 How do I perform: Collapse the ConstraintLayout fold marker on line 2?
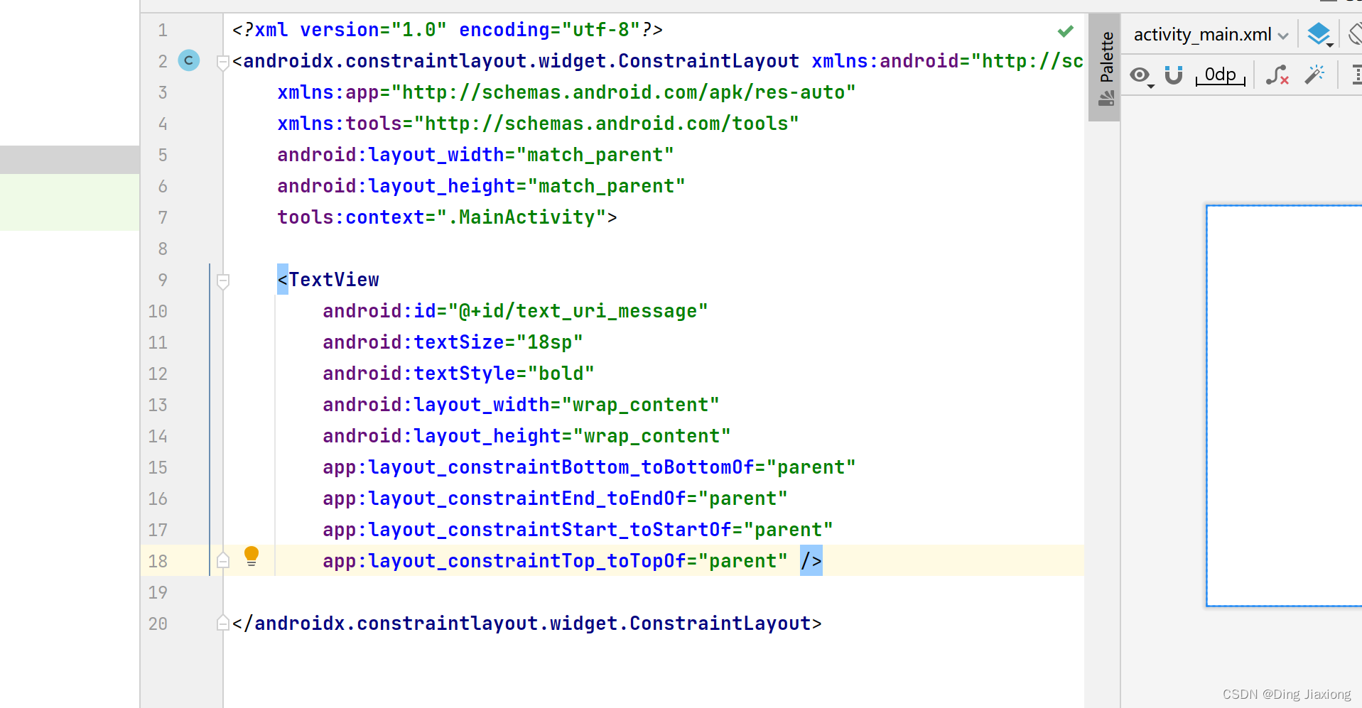pyautogui.click(x=222, y=62)
